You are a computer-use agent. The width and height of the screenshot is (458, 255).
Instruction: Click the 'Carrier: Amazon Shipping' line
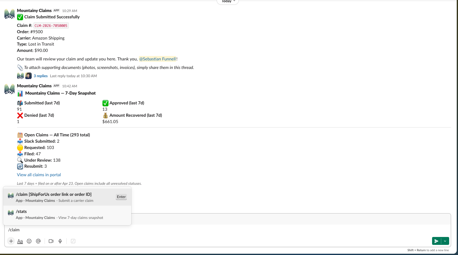point(41,38)
